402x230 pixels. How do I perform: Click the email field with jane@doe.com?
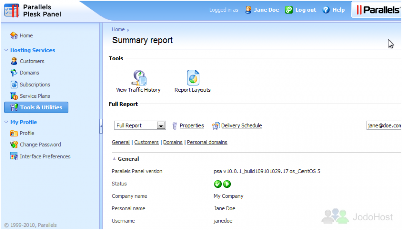click(x=384, y=125)
